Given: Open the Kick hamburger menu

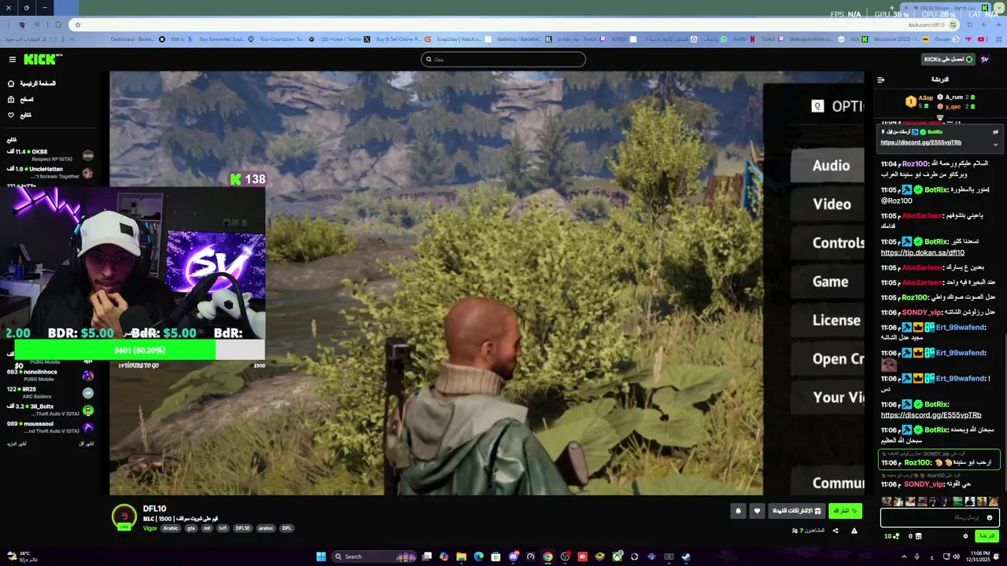Looking at the screenshot, I should point(12,59).
